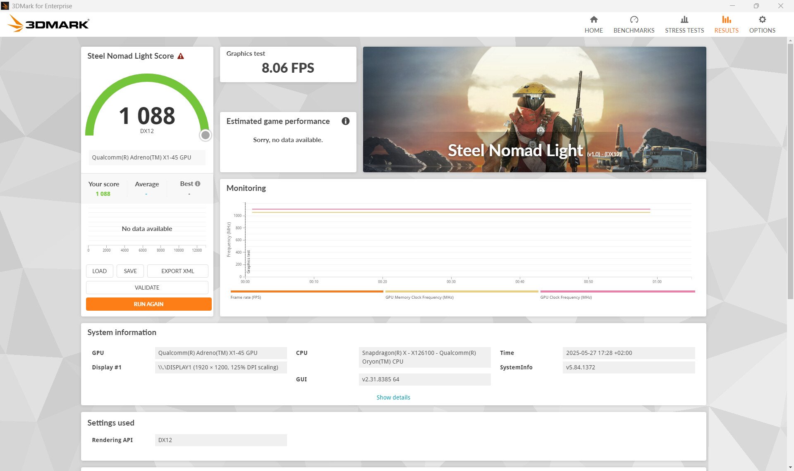Viewport: 794px width, 471px height.
Task: Export the result using EXPORT XML
Action: coord(177,271)
